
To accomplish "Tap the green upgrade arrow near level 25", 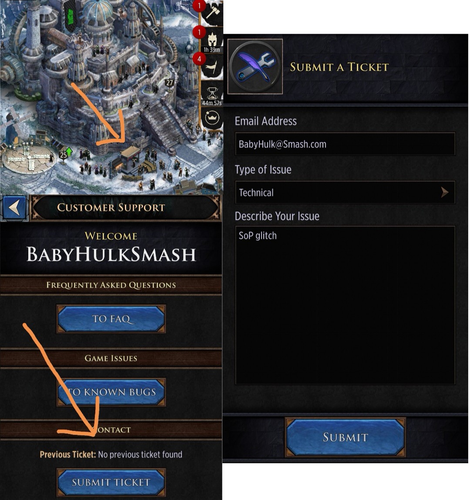I will point(69,153).
